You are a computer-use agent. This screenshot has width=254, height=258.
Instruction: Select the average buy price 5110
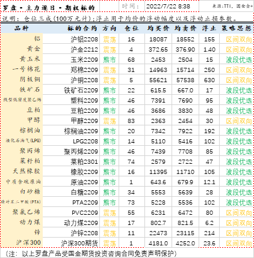pyautogui.click(x=158, y=142)
